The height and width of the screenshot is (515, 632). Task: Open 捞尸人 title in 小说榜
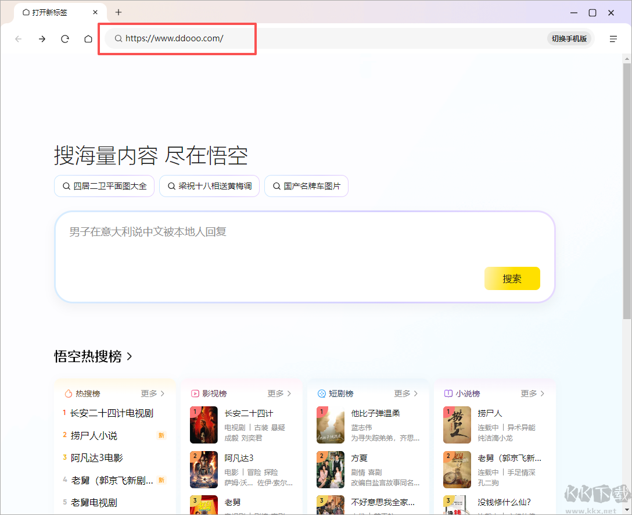point(490,413)
